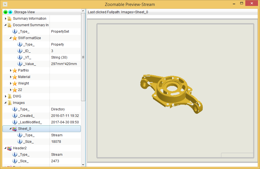Maximize the Zoomable Preview-Stream window
The height and width of the screenshot is (169, 260).
242,3
